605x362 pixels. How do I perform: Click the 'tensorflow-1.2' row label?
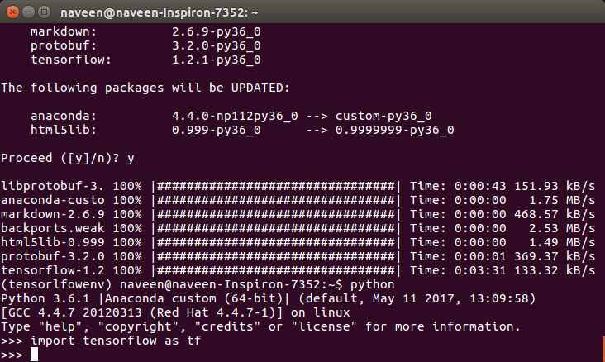coord(52,270)
